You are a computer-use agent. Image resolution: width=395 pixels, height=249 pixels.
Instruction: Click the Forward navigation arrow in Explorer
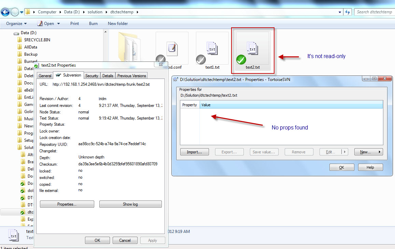15,12
